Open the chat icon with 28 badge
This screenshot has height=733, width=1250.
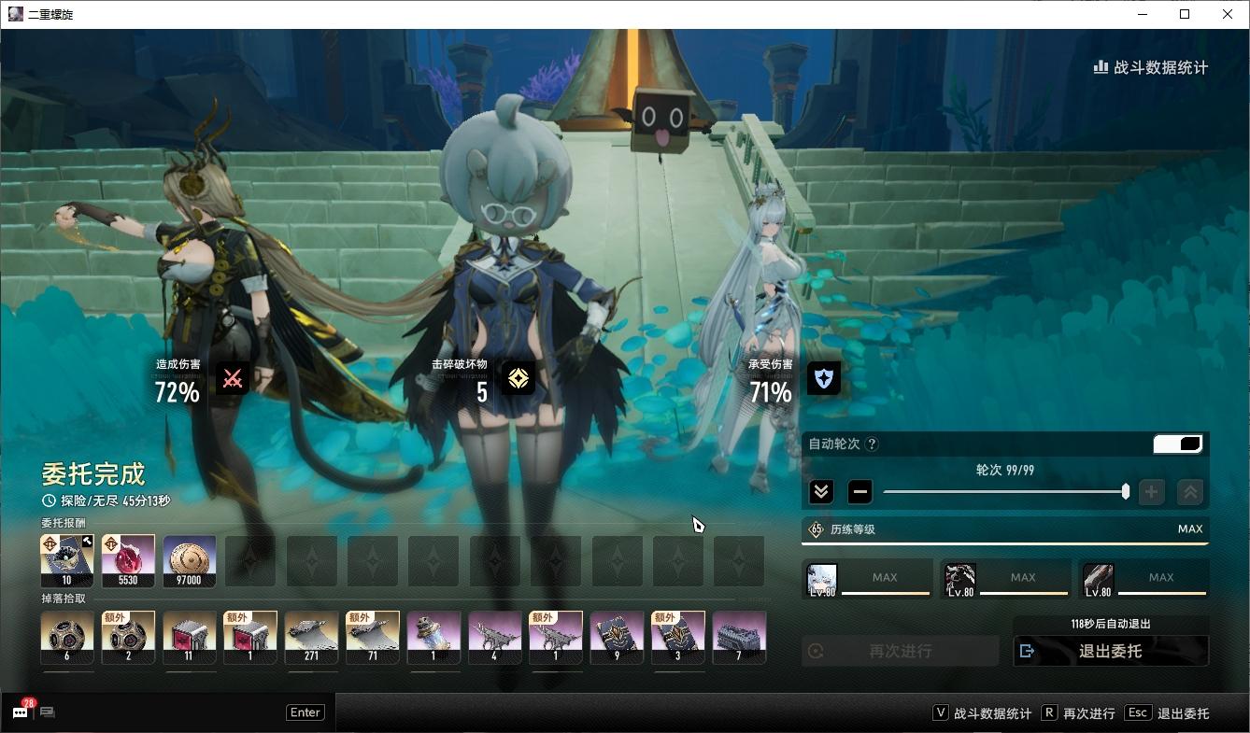(20, 712)
